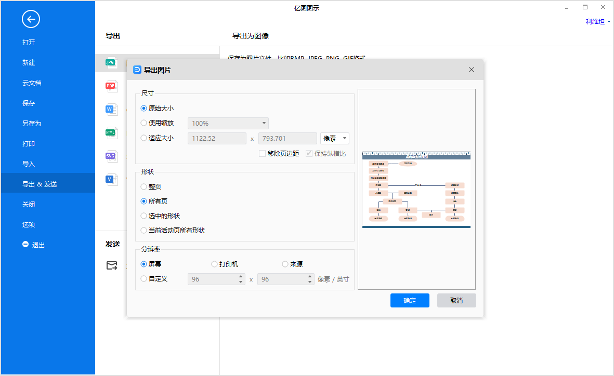Click the send email envelope icon
The height and width of the screenshot is (376, 614).
[x=112, y=266]
